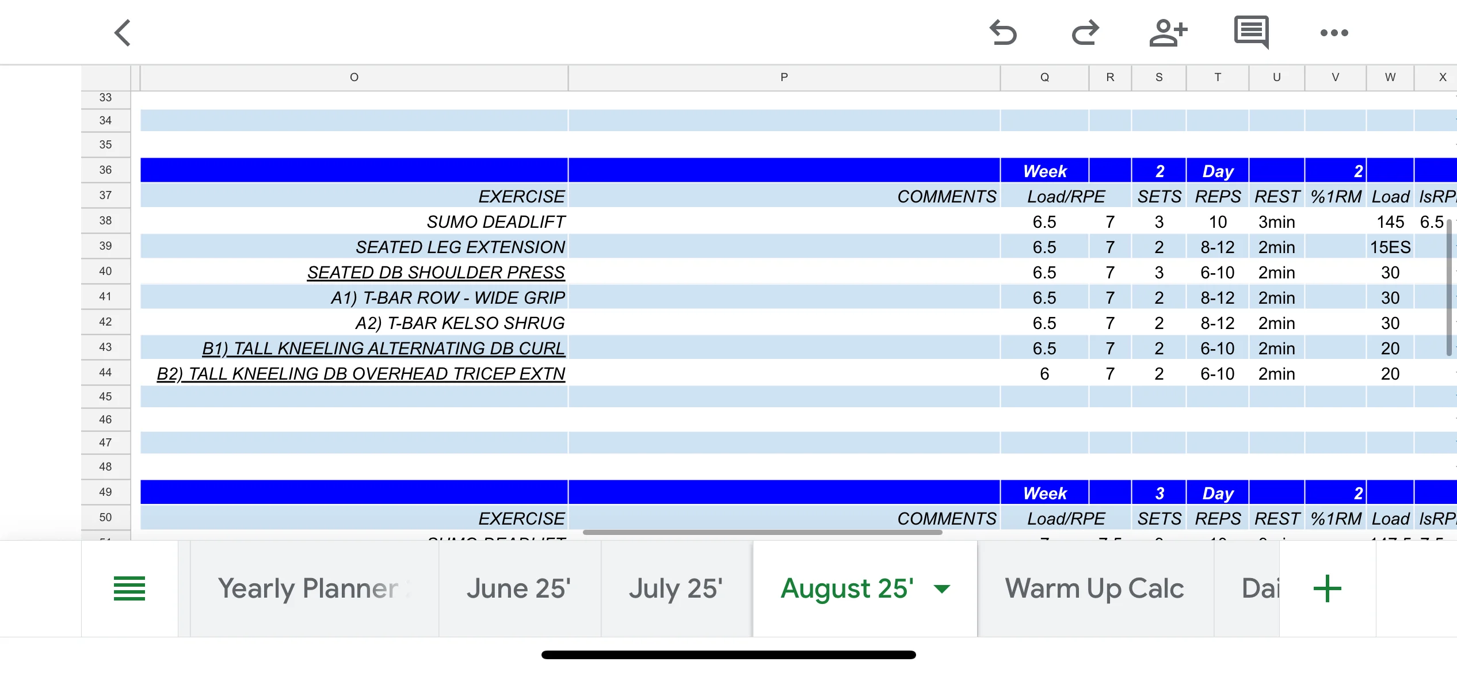Switch to the July 25' sheet tab

tap(676, 588)
